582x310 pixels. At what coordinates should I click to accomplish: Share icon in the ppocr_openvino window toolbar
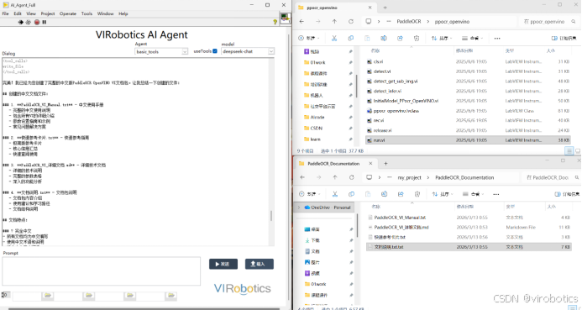(x=400, y=39)
